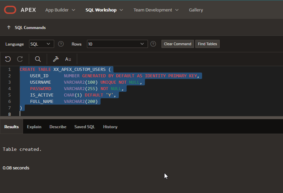Image resolution: width=283 pixels, height=193 pixels.
Task: Click the PASSWORD column name
Action: click(x=41, y=89)
